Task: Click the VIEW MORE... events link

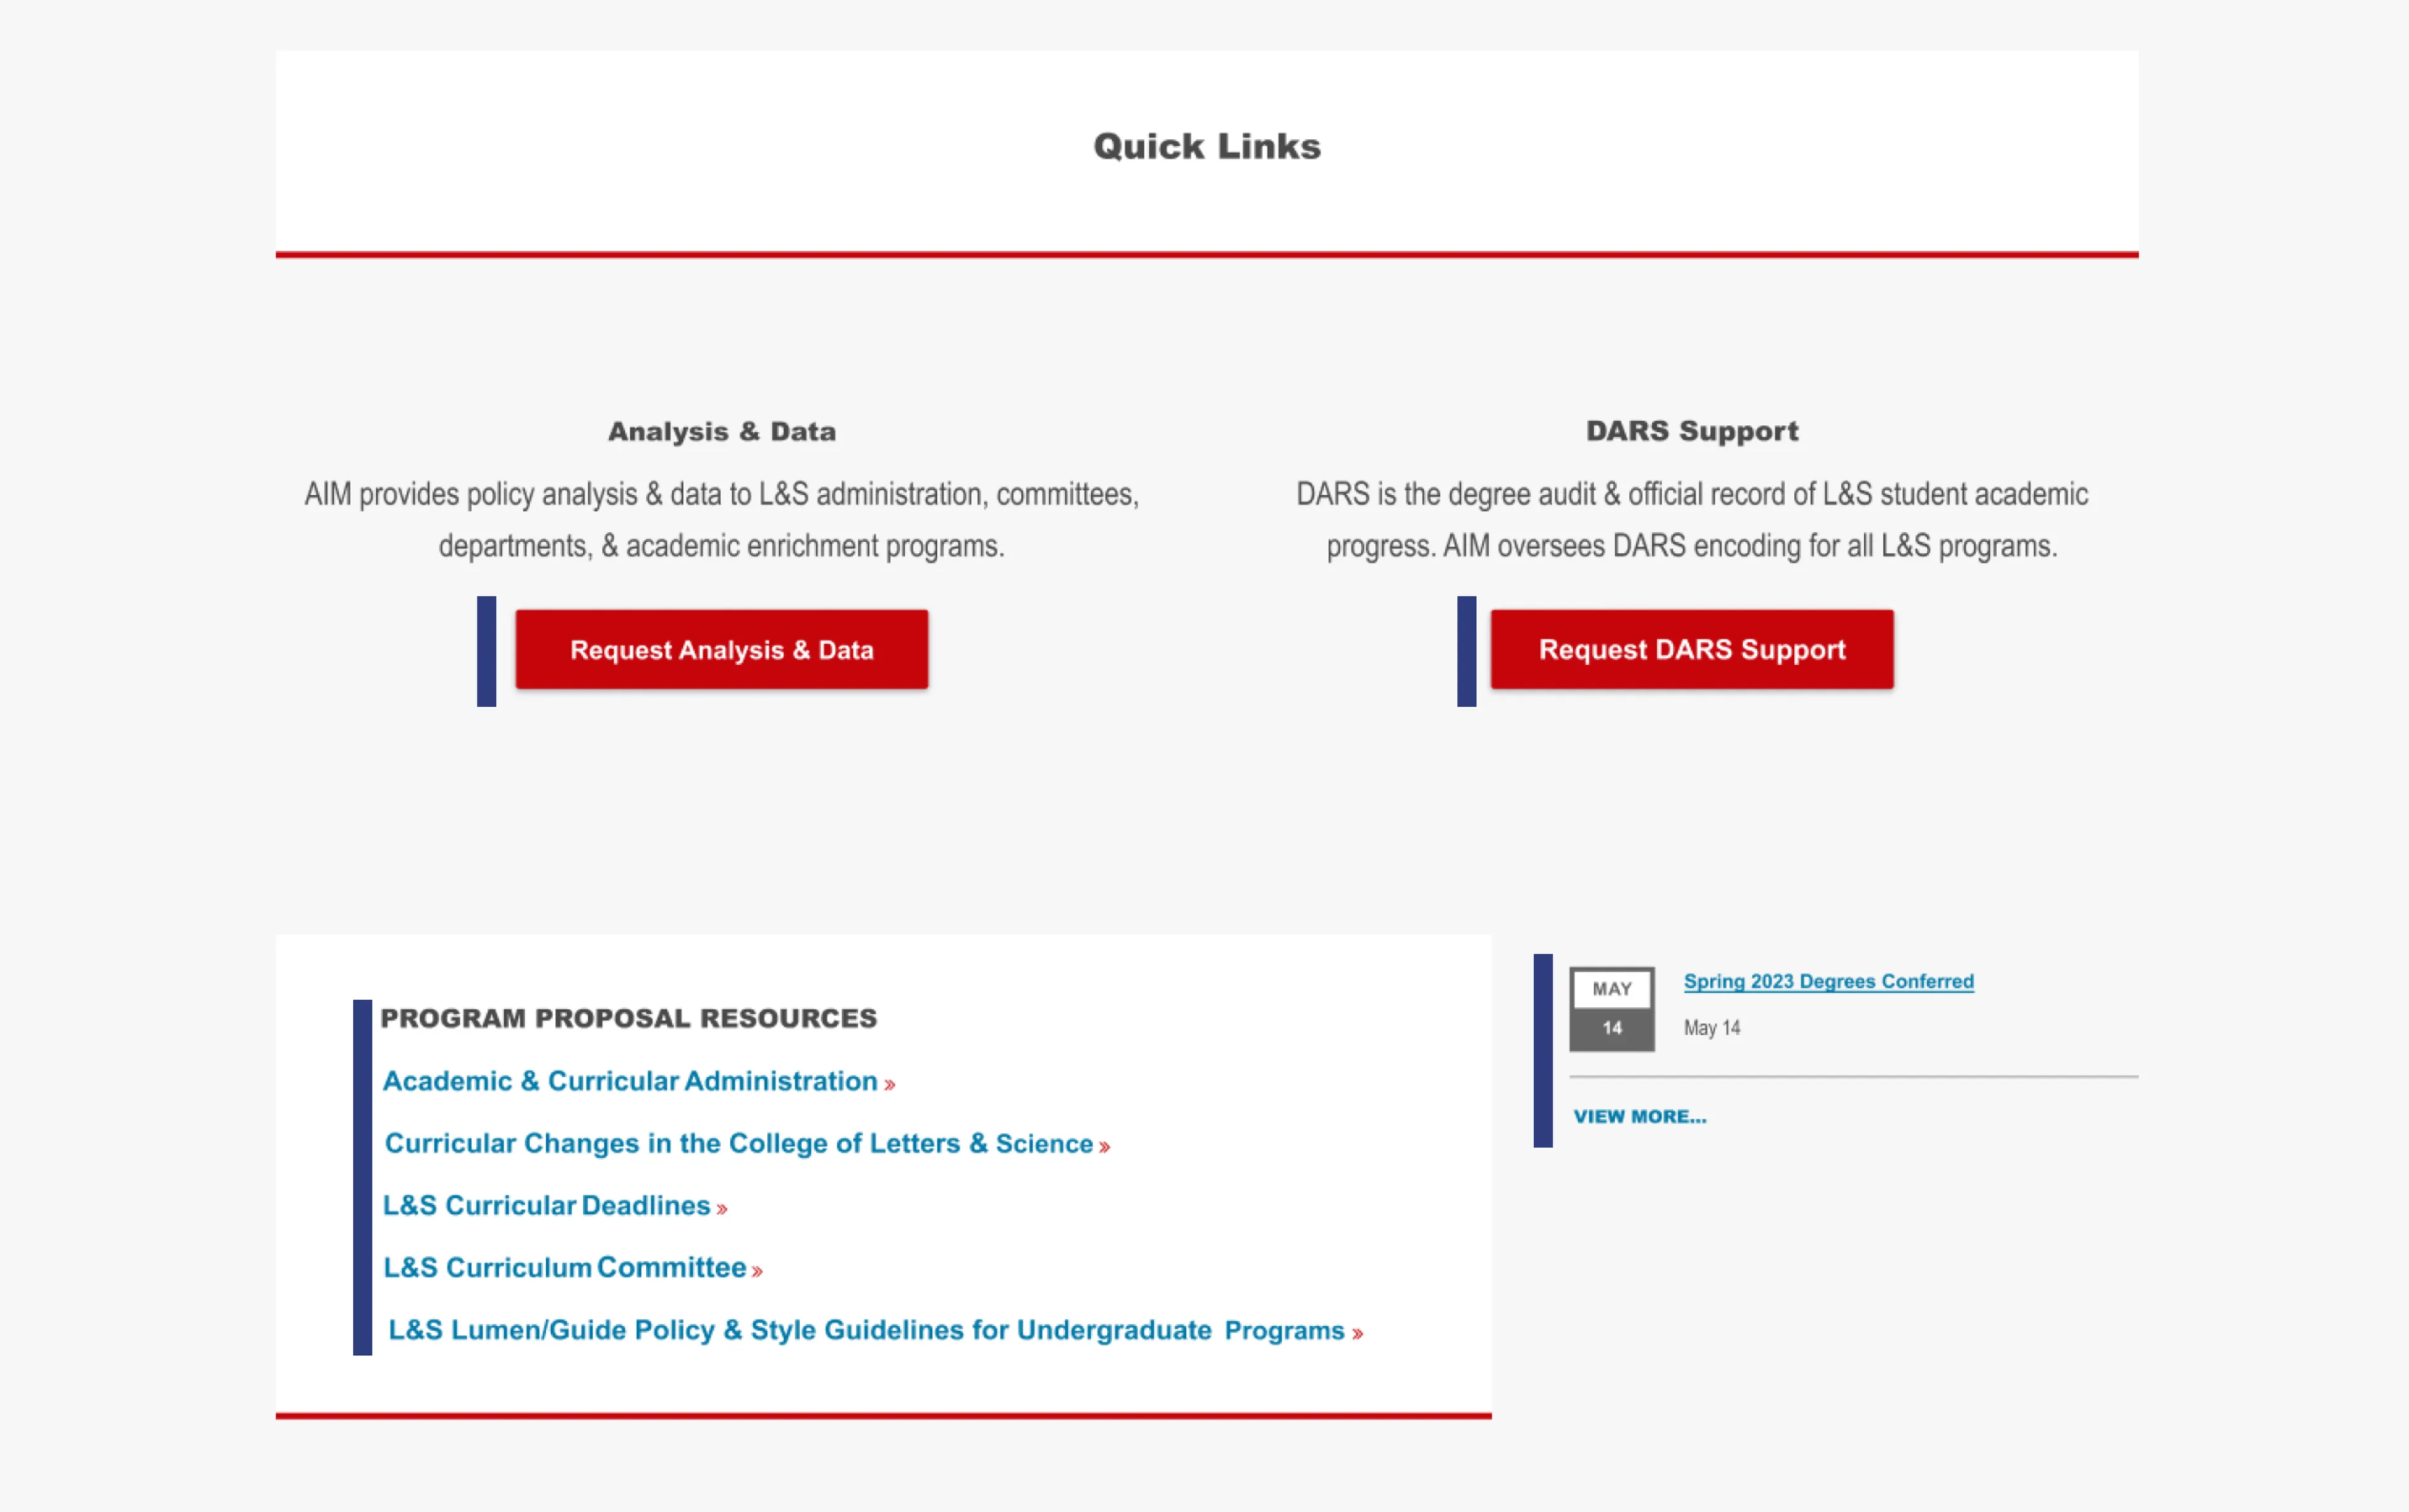Action: (x=1640, y=1116)
